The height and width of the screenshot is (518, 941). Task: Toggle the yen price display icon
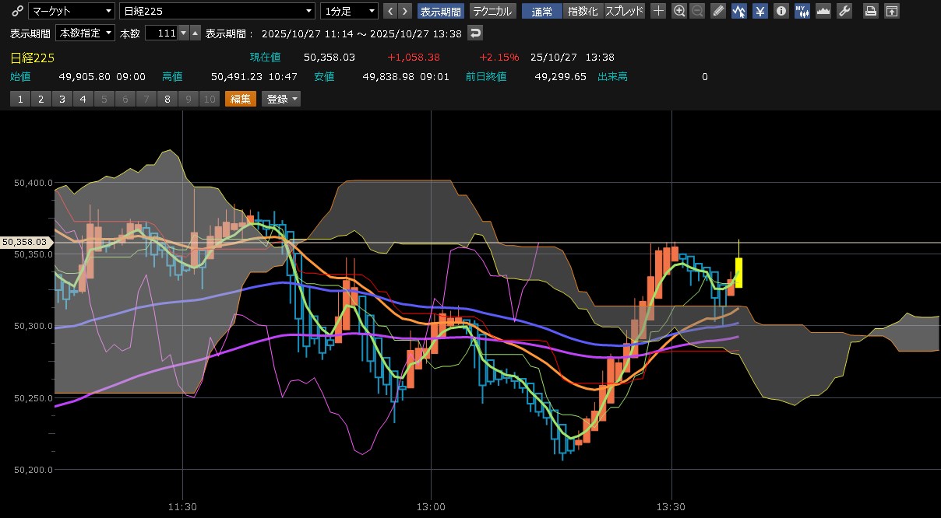(x=760, y=11)
